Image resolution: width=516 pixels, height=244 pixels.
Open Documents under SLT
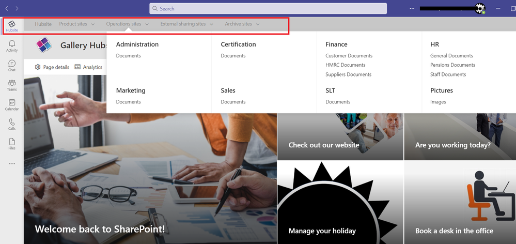point(338,102)
